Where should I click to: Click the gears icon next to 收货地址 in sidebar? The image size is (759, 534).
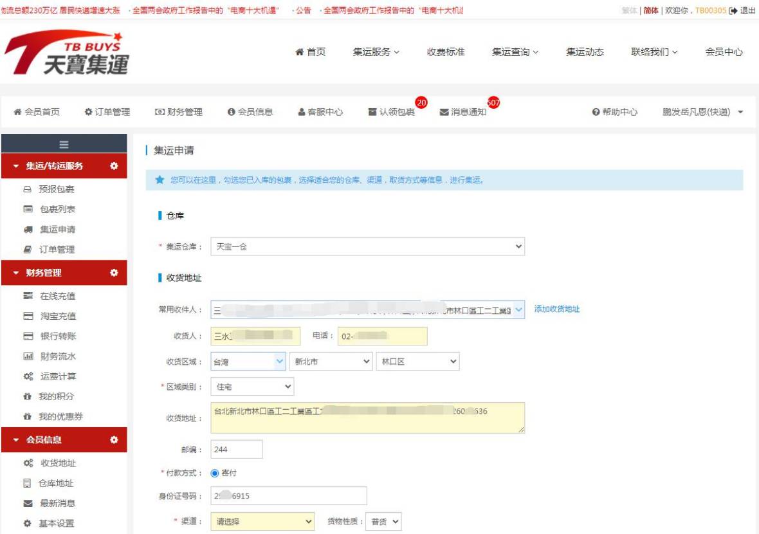(28, 463)
